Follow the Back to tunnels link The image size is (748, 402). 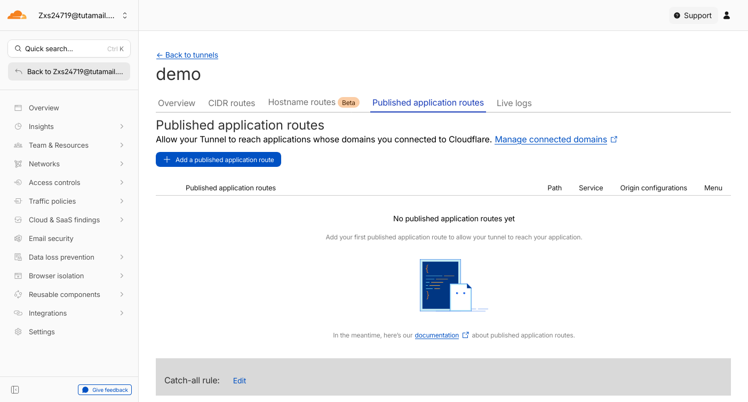(x=187, y=55)
